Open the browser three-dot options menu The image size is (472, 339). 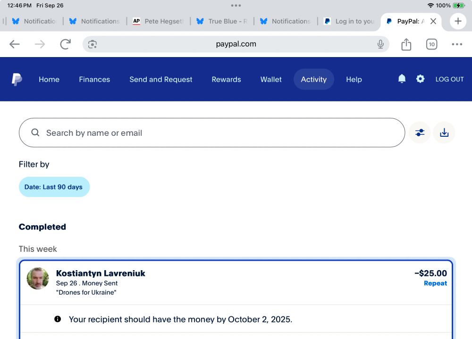[x=457, y=44]
